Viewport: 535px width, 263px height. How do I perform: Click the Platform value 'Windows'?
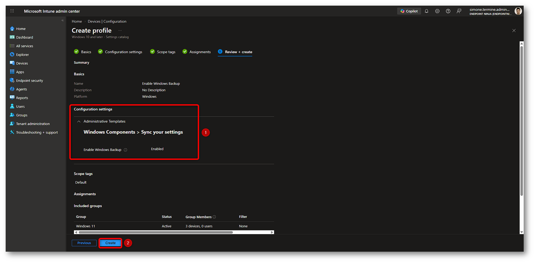click(x=149, y=97)
